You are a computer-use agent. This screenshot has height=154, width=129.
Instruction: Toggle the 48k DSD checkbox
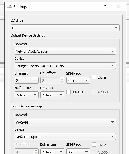[69, 92]
